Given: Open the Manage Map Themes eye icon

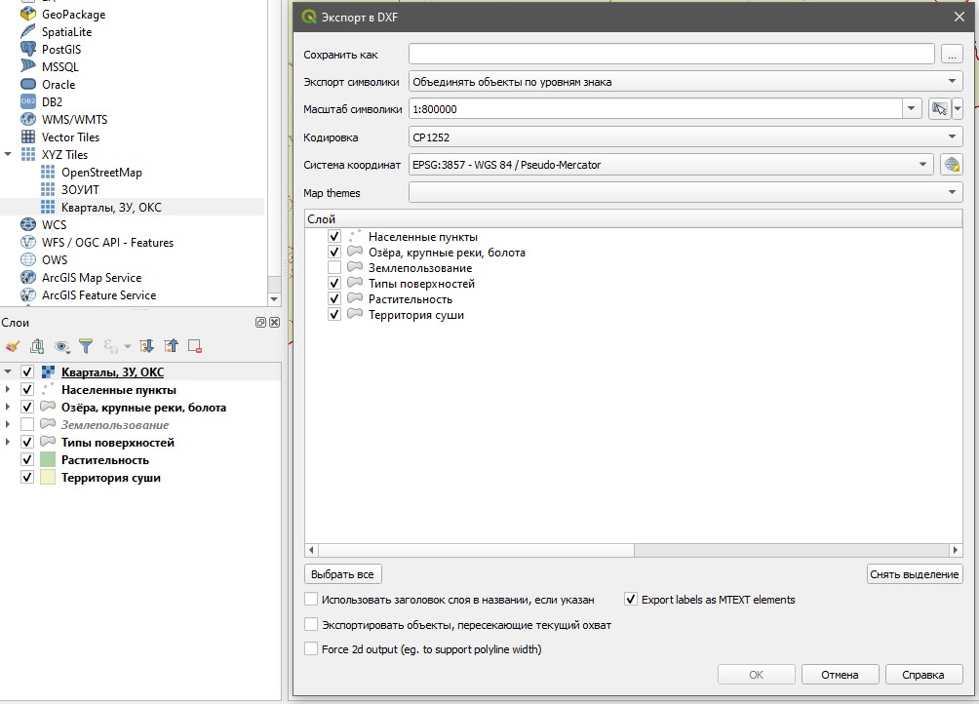Looking at the screenshot, I should (62, 345).
